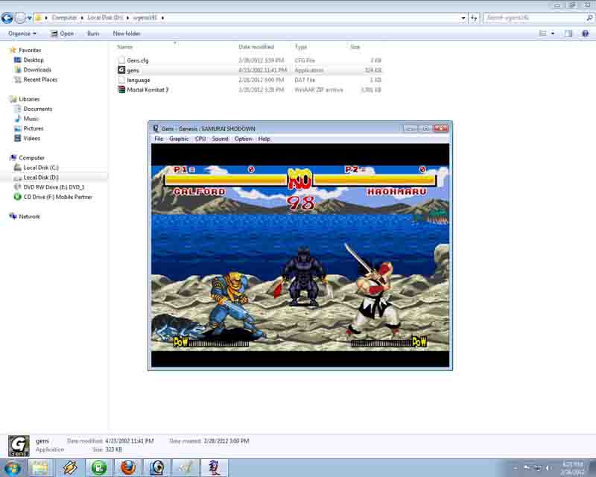The height and width of the screenshot is (477, 596).
Task: Toggle the preview pane button
Action: (568, 34)
